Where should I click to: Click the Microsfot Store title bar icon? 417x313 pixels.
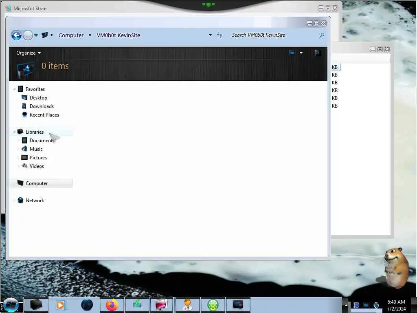[8, 8]
